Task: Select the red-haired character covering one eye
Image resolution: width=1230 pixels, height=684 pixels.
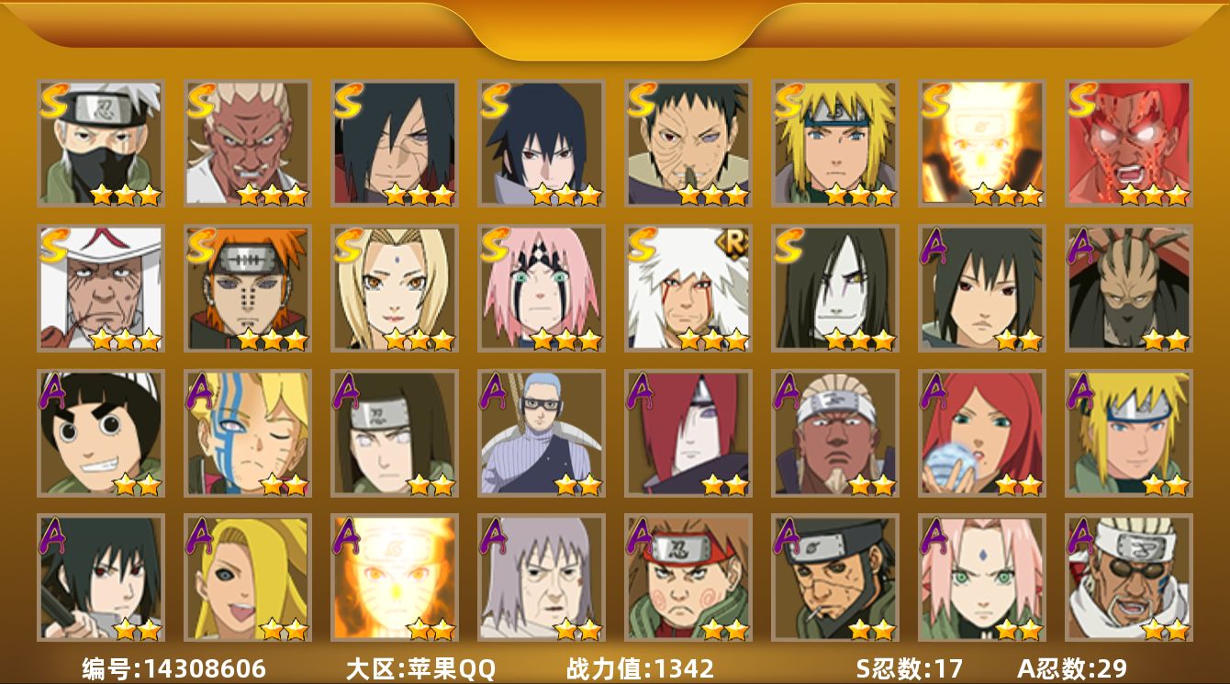Action: 688,433
